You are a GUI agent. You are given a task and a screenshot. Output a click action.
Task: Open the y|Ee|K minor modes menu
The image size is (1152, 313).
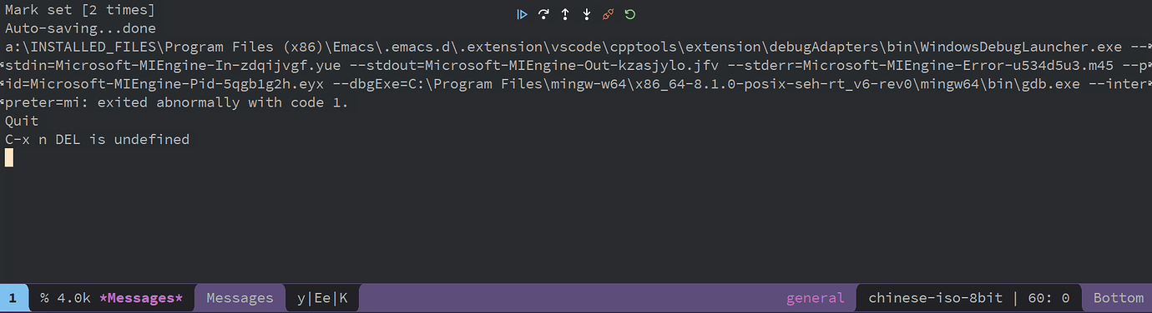point(322,298)
